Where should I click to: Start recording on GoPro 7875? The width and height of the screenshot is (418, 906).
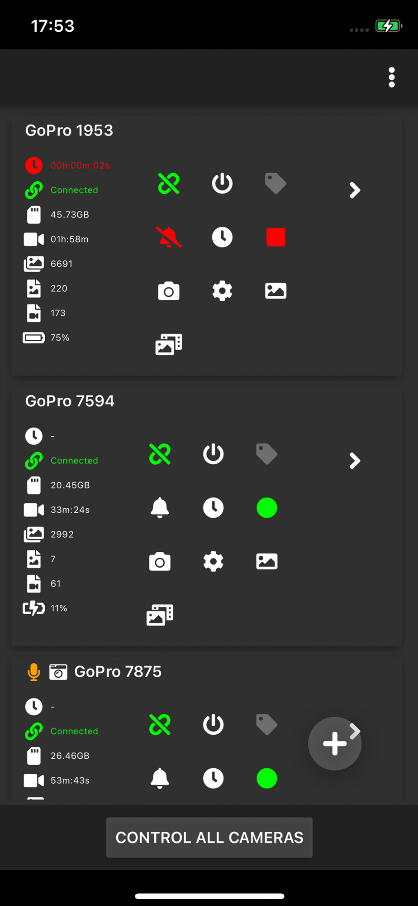266,778
